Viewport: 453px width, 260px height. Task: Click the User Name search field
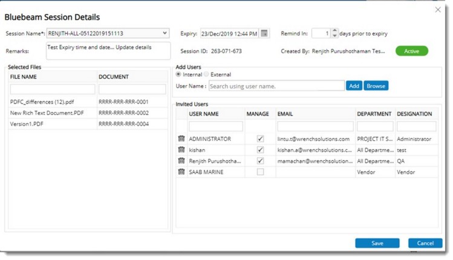pos(276,86)
